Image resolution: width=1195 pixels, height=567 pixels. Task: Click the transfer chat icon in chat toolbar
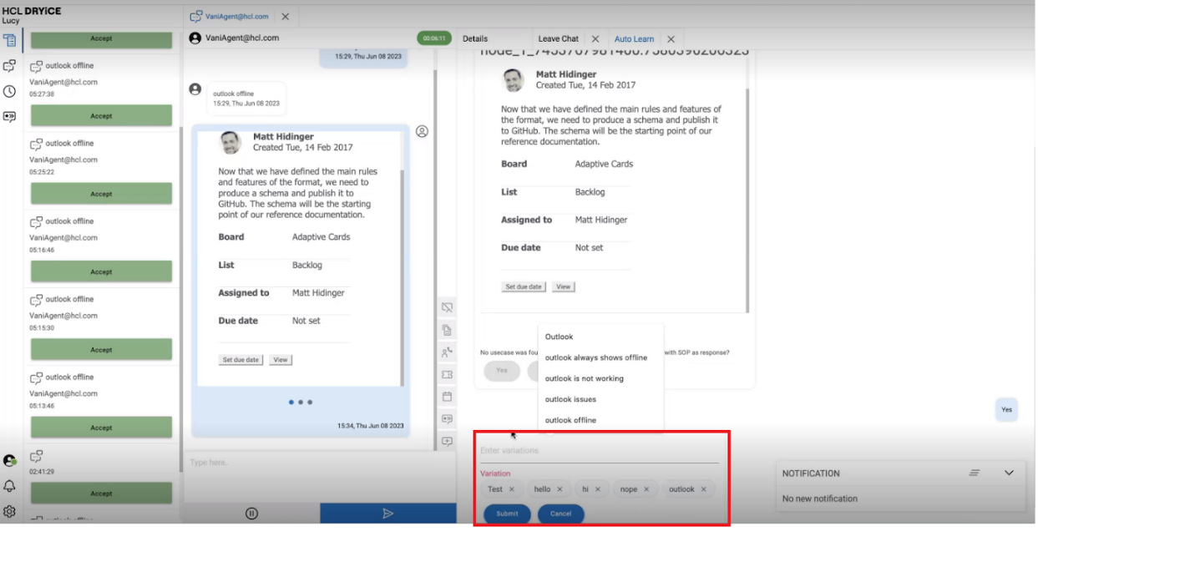(447, 419)
